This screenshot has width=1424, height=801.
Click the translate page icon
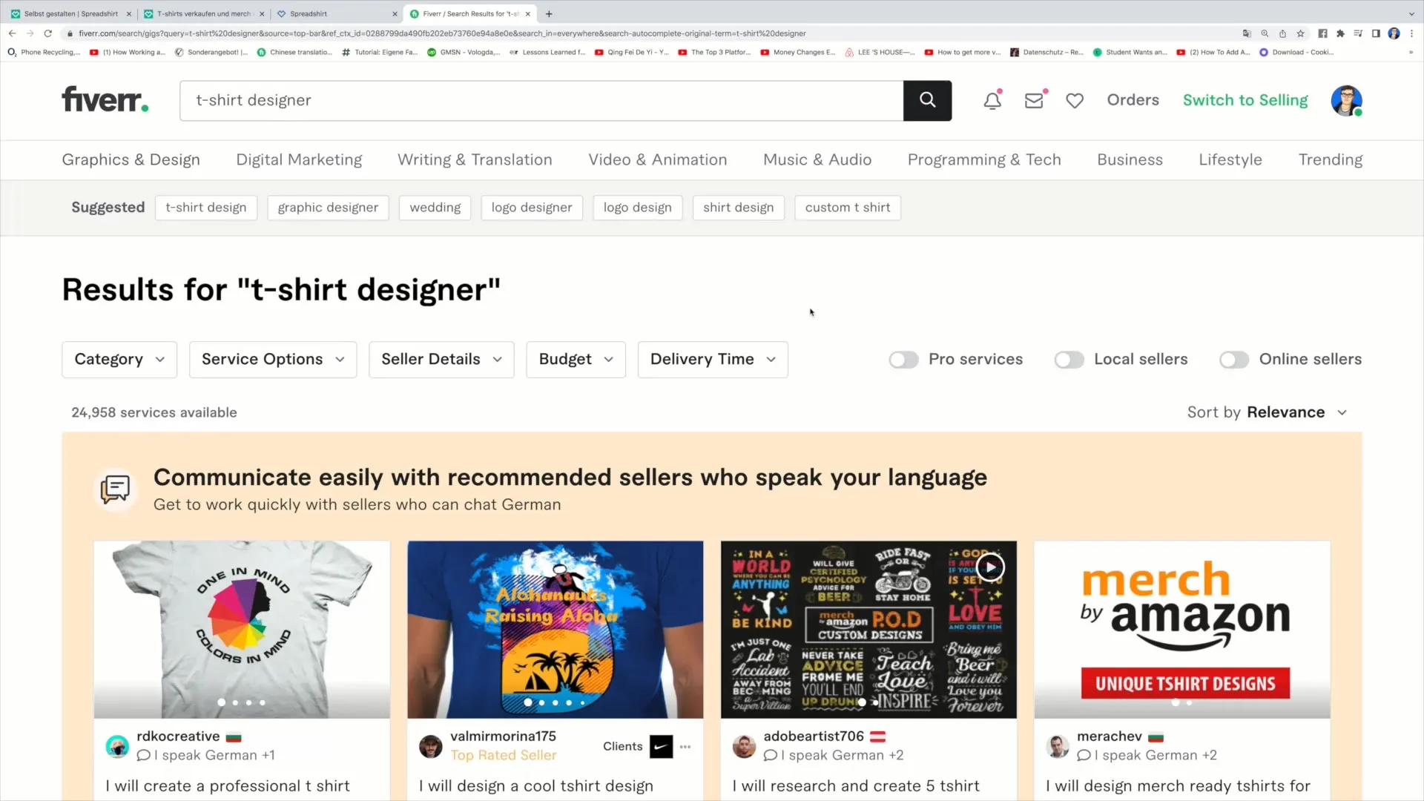click(1247, 33)
